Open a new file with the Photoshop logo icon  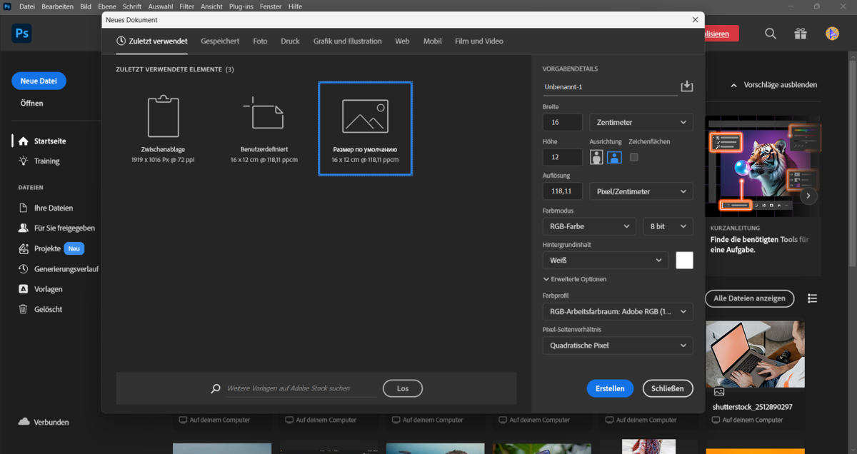21,33
